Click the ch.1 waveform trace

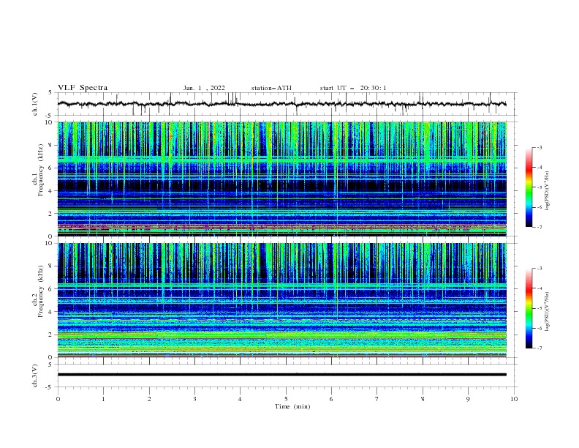[281, 104]
